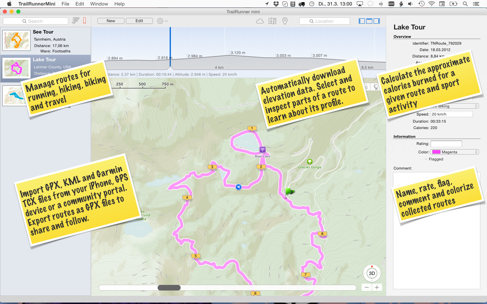This screenshot has height=304, width=487.
Task: Click waypoint marker 1 on the route
Action: coord(252,128)
